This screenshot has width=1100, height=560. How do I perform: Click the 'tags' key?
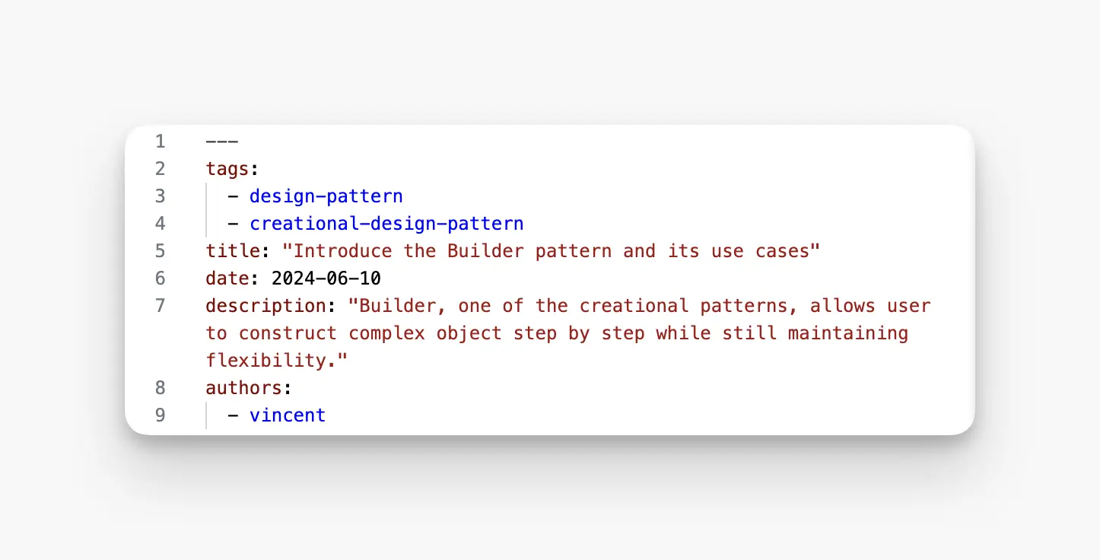(x=227, y=169)
